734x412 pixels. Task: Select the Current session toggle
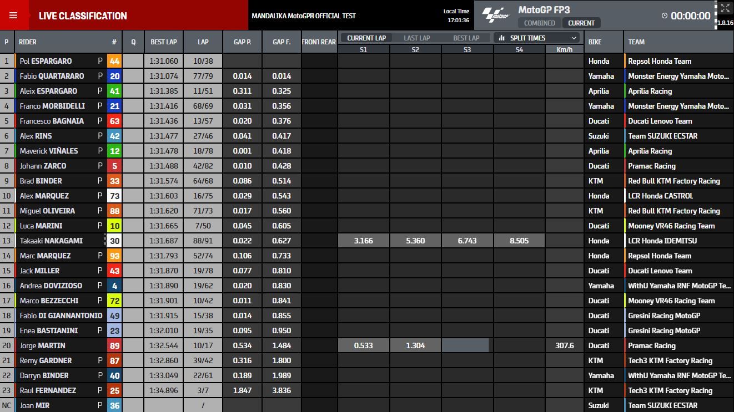click(x=581, y=23)
